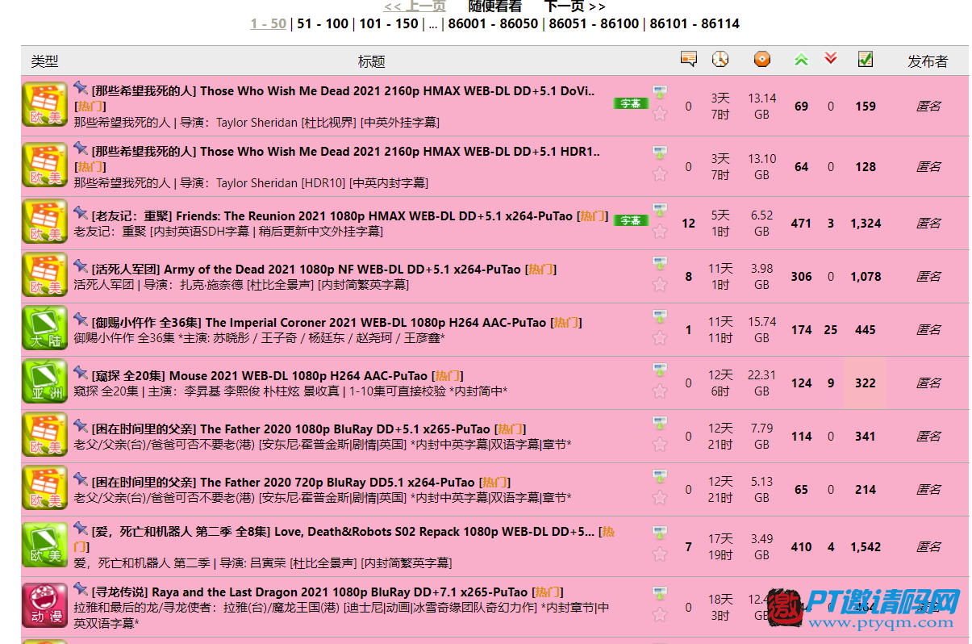The image size is (972, 644).
Task: View 25 leechers of The Imperial Coroner
Action: tap(831, 330)
